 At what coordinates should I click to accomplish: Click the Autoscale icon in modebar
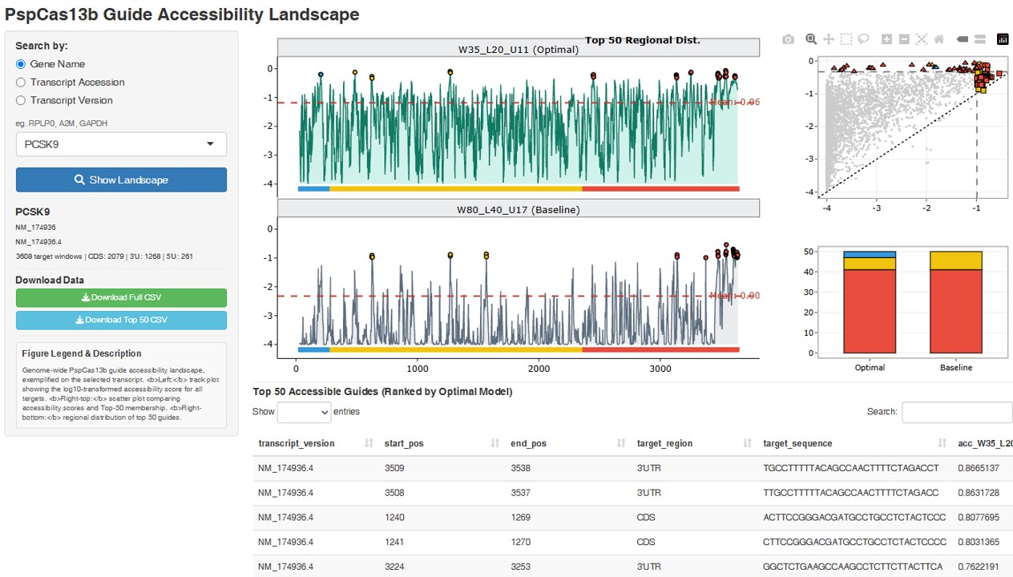pos(922,39)
